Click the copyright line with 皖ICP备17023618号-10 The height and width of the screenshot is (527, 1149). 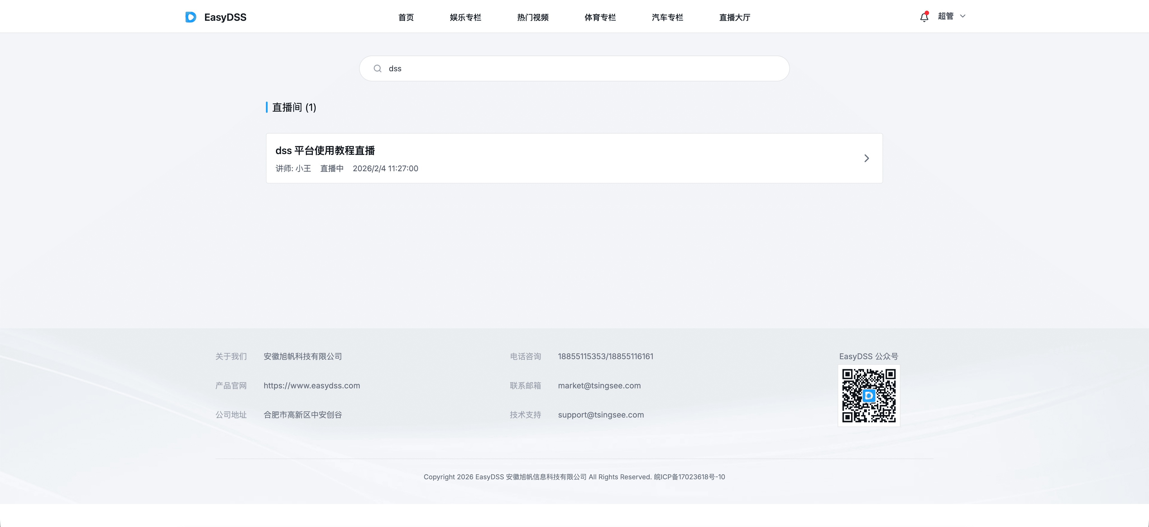coord(574,477)
